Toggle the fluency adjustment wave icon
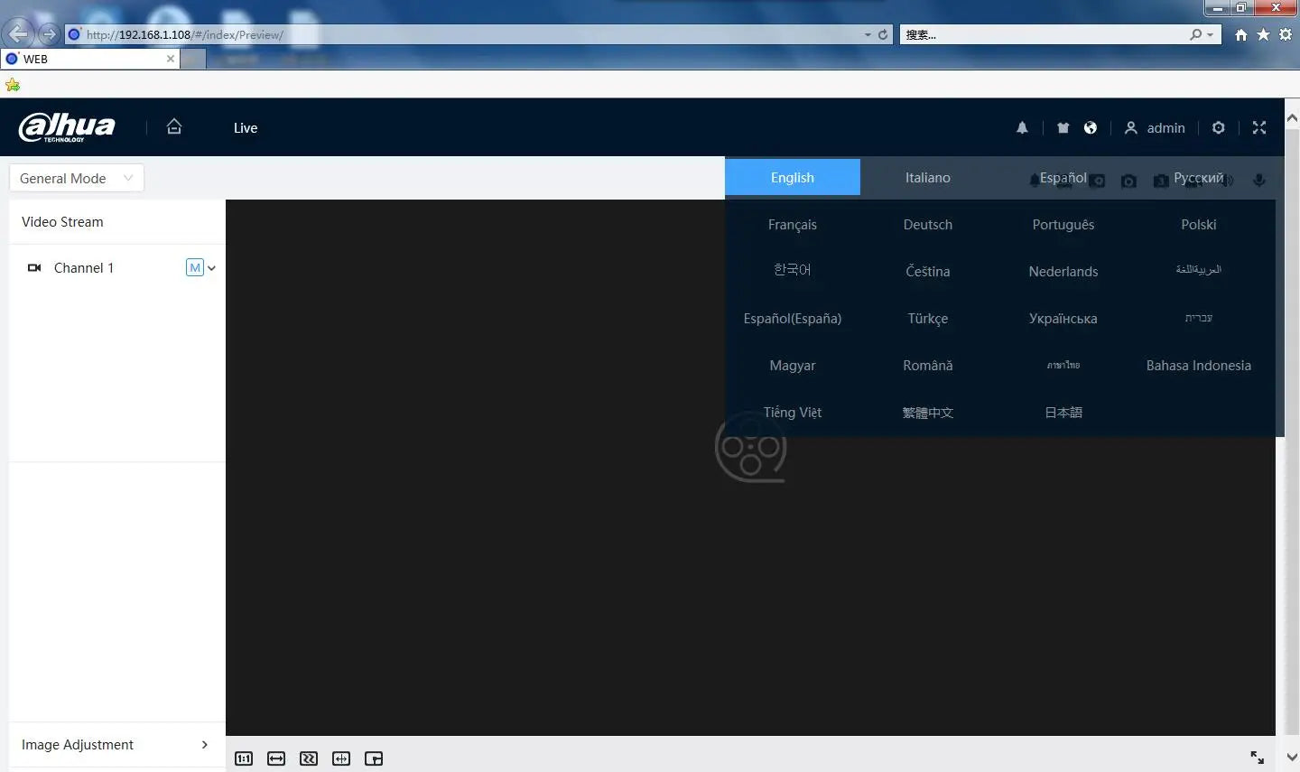 pyautogui.click(x=309, y=758)
